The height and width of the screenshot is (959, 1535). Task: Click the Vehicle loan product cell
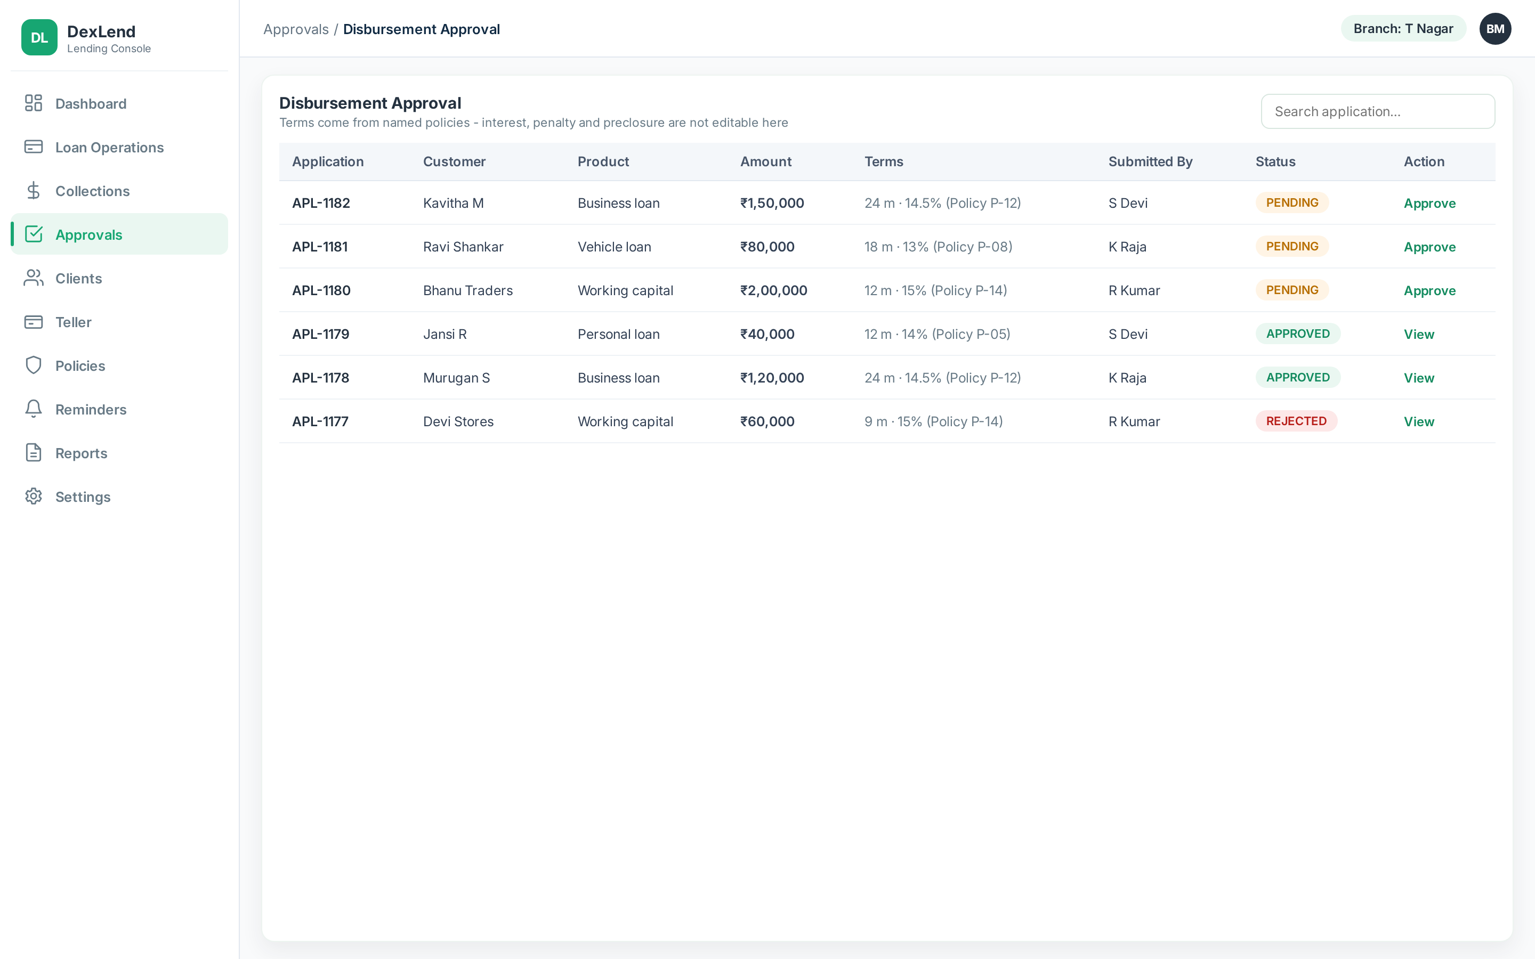(614, 247)
